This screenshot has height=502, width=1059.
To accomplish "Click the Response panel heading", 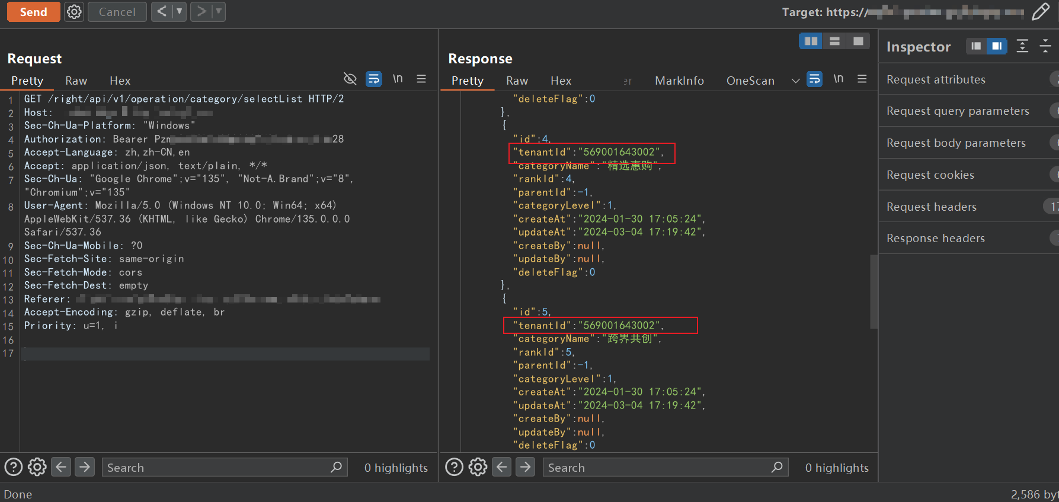I will tap(480, 59).
